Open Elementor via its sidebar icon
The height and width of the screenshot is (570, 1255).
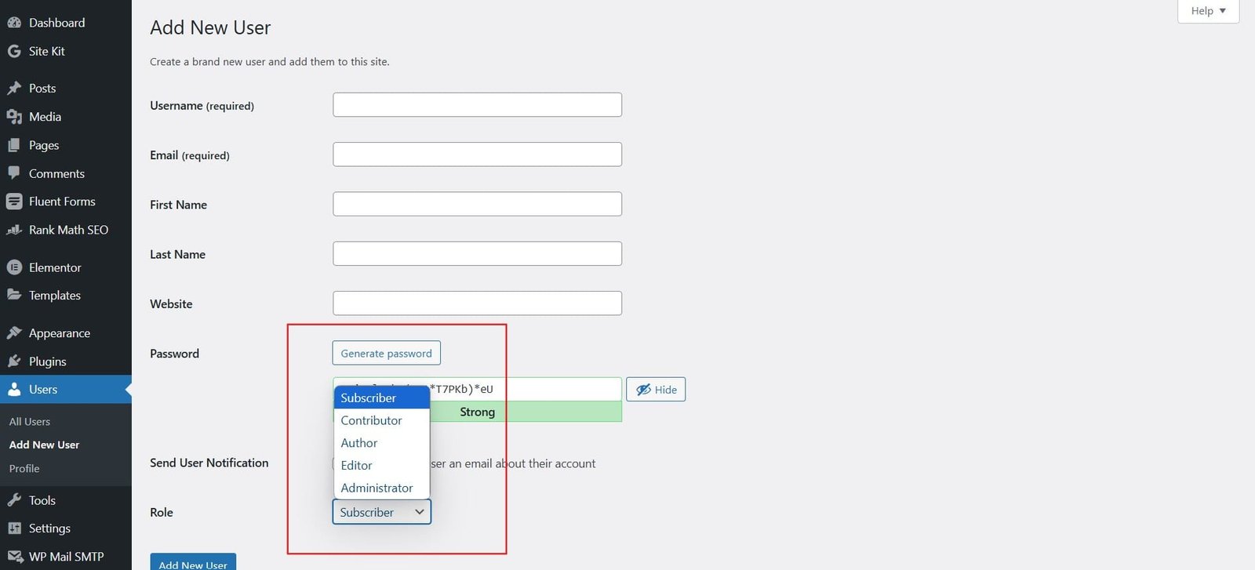click(x=14, y=267)
